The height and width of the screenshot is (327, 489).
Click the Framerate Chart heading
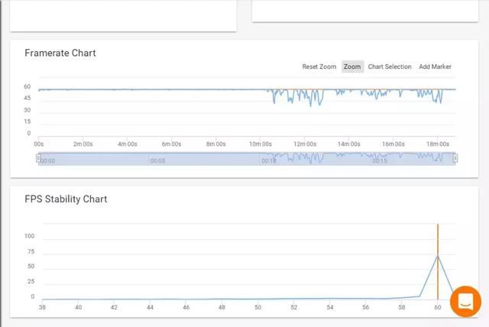pos(60,53)
